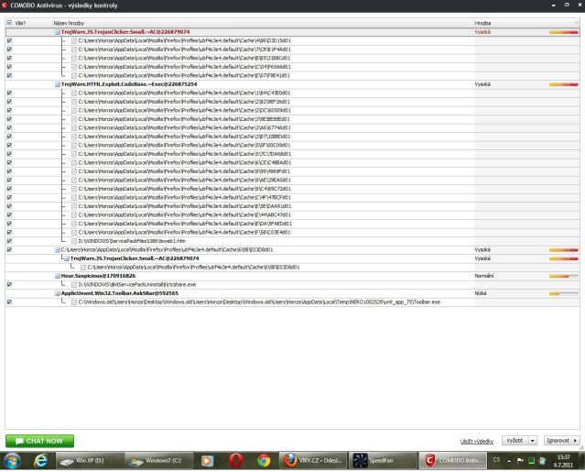Select the path ending ABC47d01
The width and height of the screenshot is (585, 472).
(x=184, y=215)
